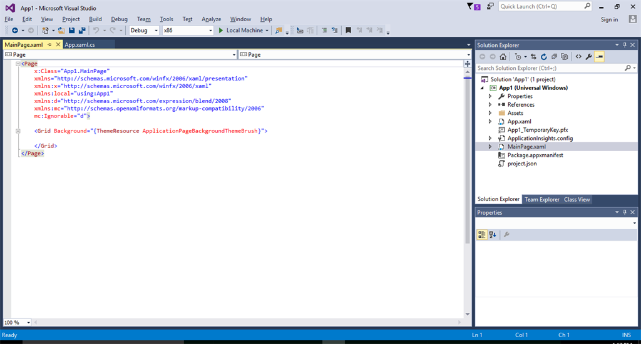Click the New Project toolbar icon
The image size is (641, 344).
tap(45, 30)
